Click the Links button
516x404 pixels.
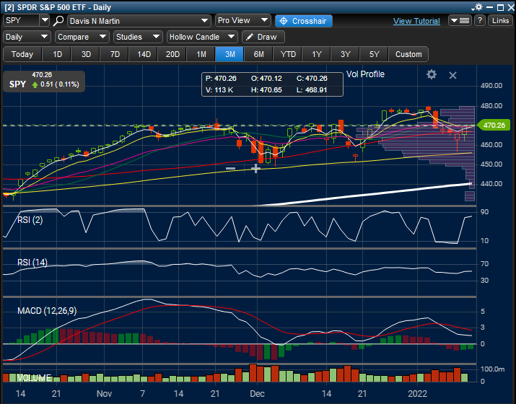pyautogui.click(x=500, y=20)
